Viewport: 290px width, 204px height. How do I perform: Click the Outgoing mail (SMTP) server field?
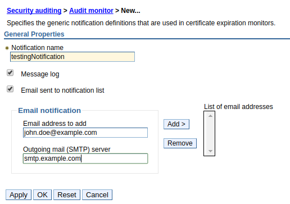click(85, 158)
